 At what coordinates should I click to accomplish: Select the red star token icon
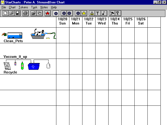(x=47, y=13)
